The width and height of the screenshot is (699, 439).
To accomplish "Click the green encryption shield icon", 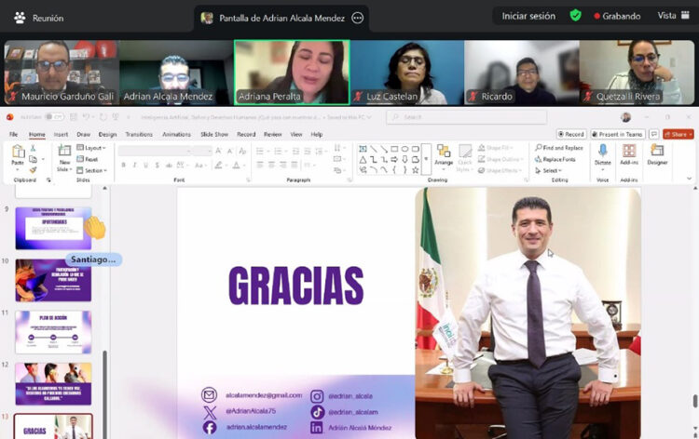I will 576,16.
